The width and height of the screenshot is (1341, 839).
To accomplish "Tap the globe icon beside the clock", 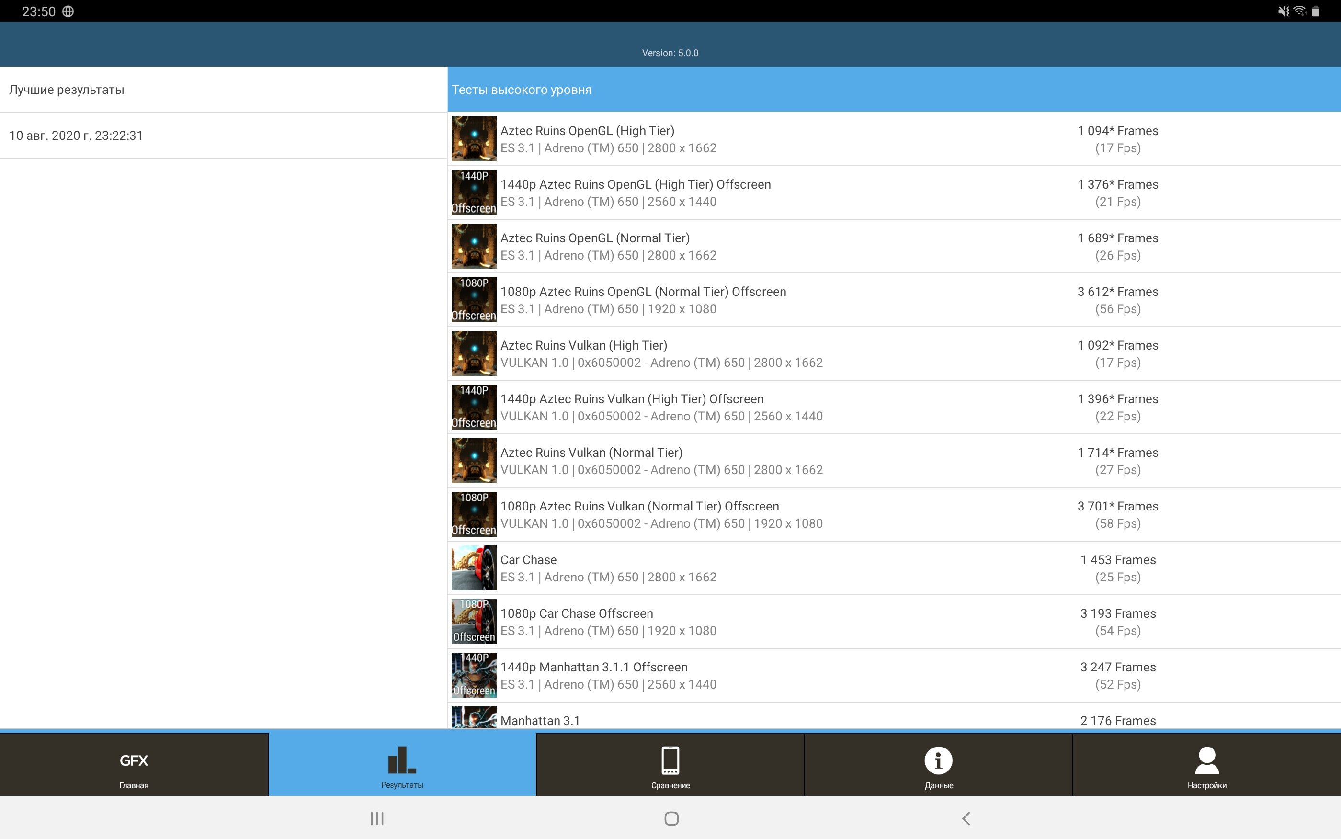I will pyautogui.click(x=68, y=11).
